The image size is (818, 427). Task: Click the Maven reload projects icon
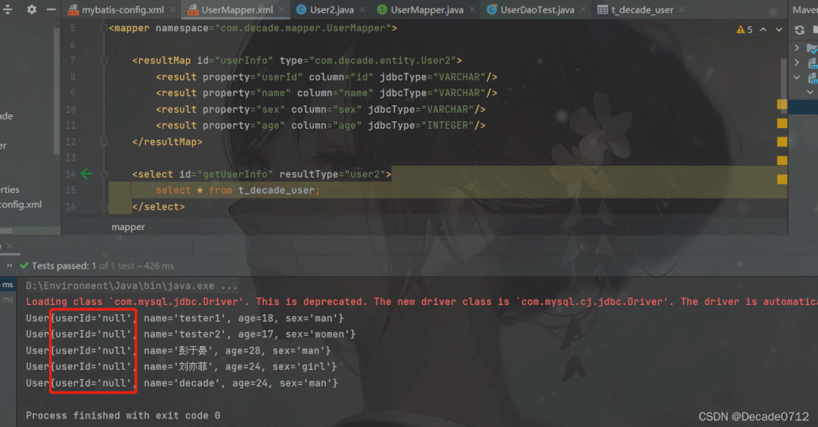pos(799,30)
